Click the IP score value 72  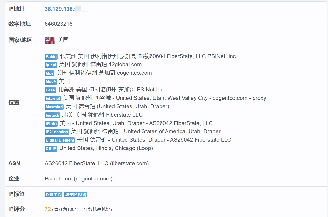point(48,209)
